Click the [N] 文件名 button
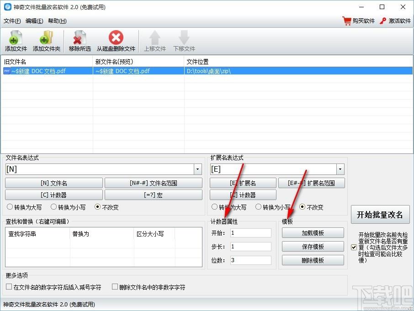This screenshot has width=414, height=311. (54, 183)
